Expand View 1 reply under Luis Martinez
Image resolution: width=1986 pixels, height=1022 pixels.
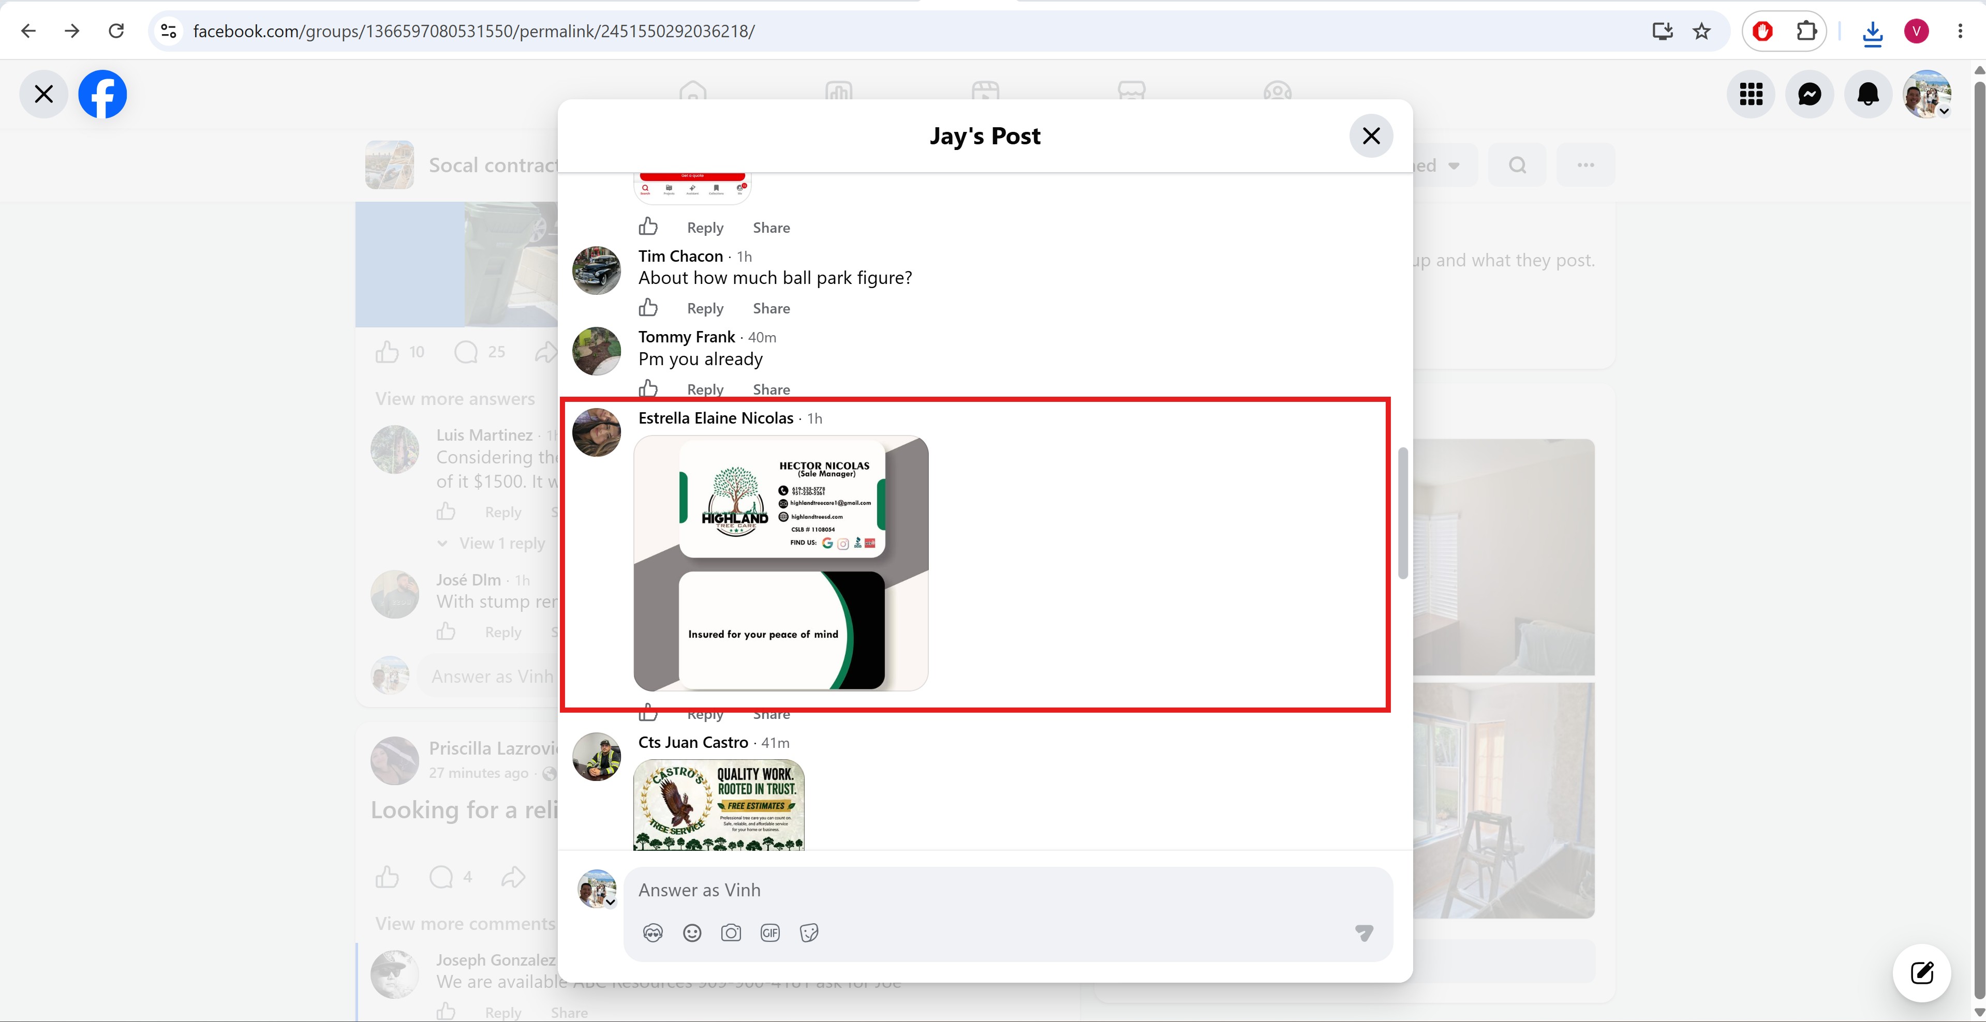click(491, 544)
